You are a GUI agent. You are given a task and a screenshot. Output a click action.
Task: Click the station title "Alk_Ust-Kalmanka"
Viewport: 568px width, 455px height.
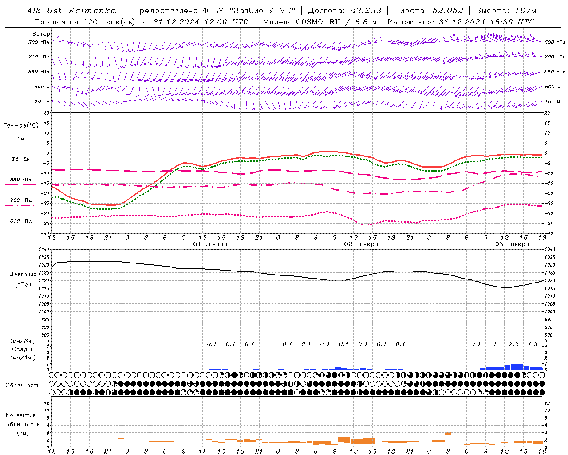[71, 11]
